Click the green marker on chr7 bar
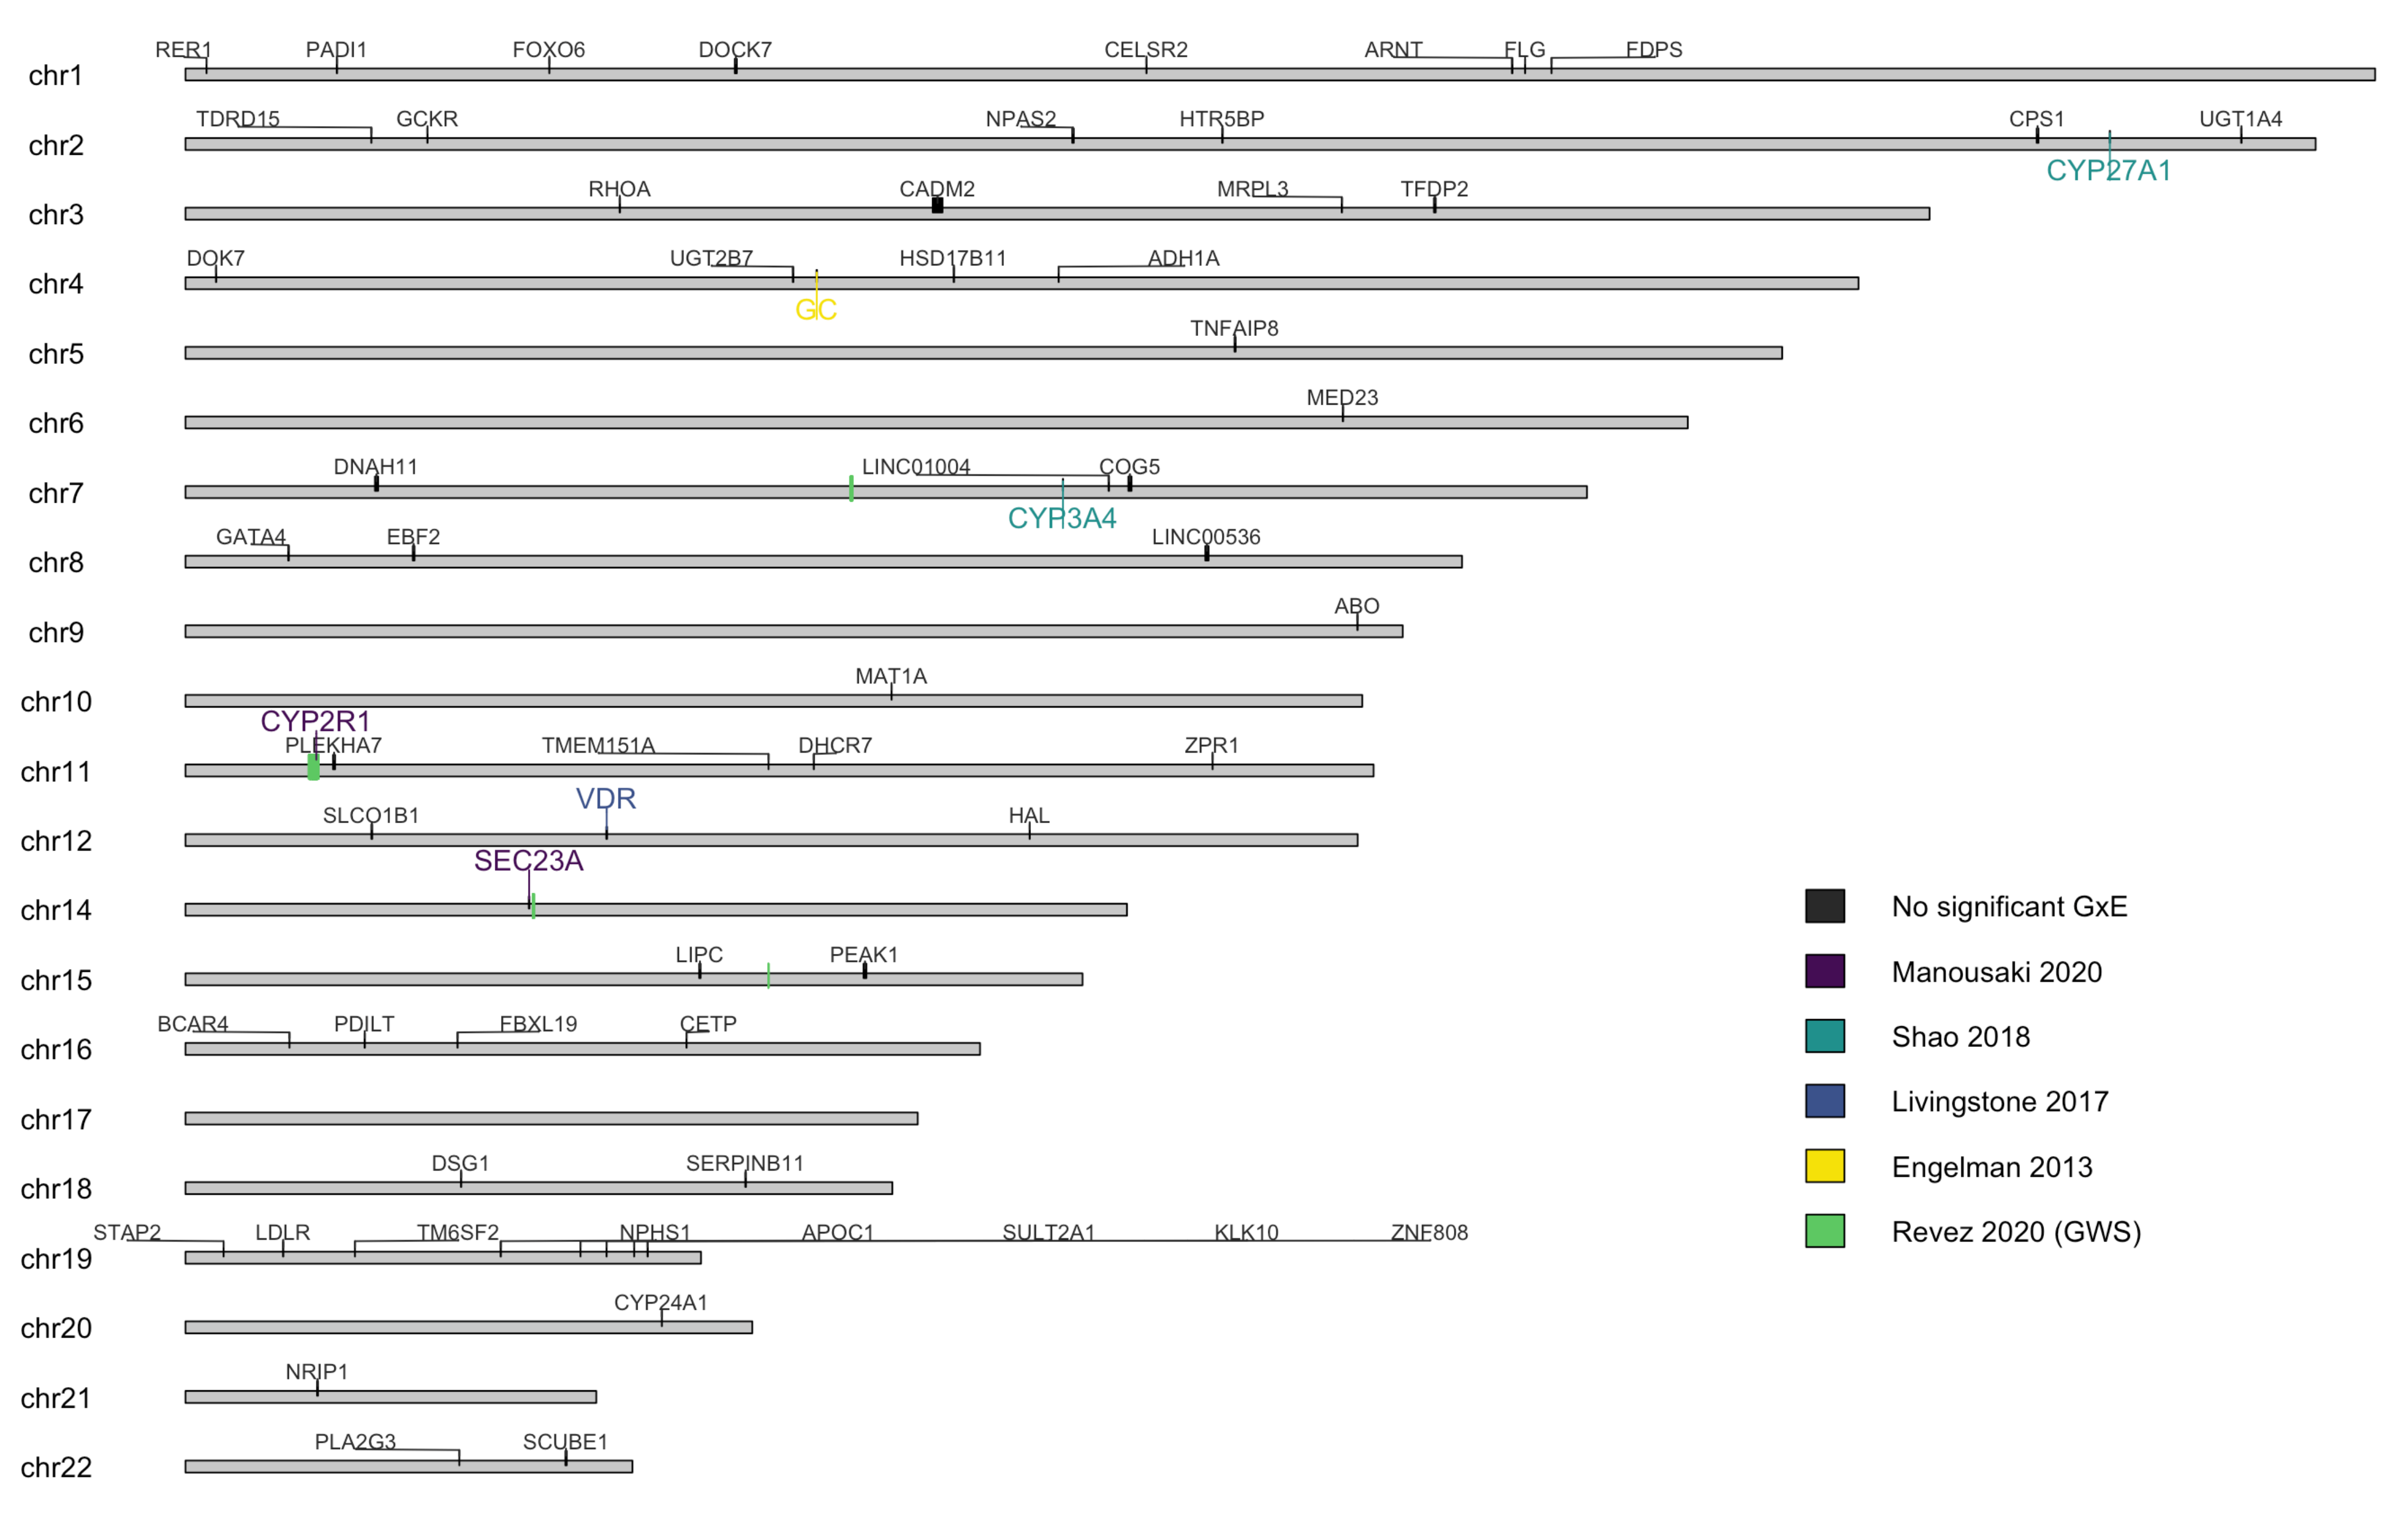Viewport: 2408px width, 1518px height. coord(851,489)
